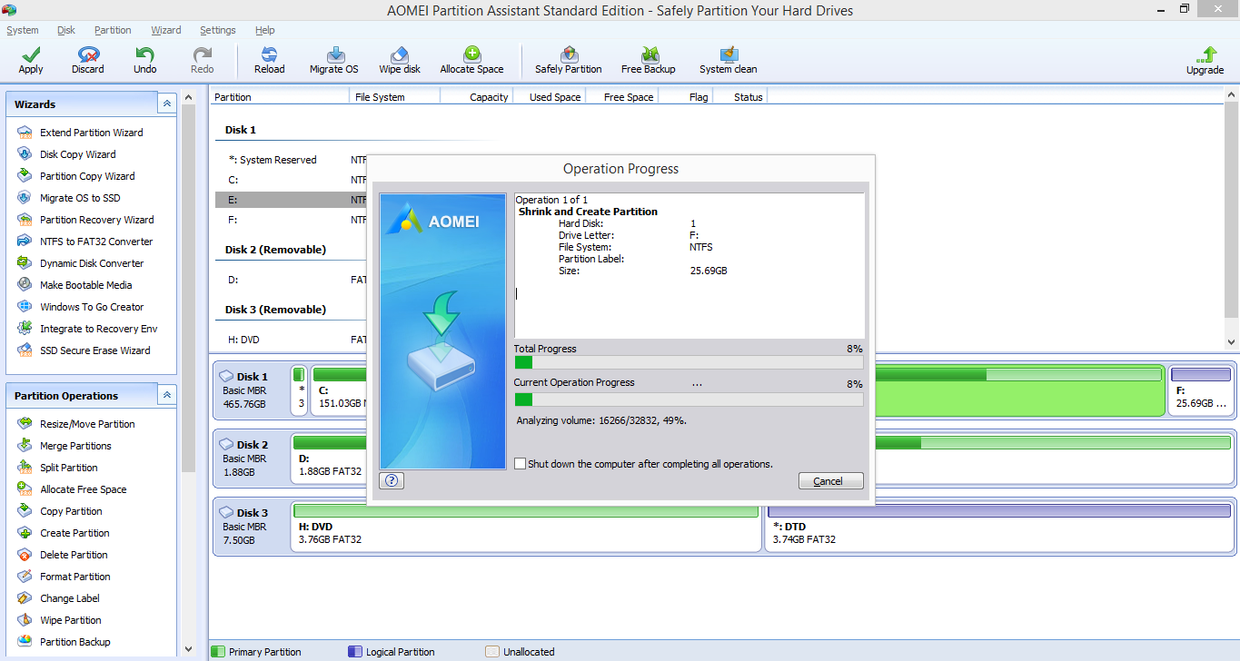Click the help question mark button
Viewport: 1240px width, 661px height.
point(392,481)
